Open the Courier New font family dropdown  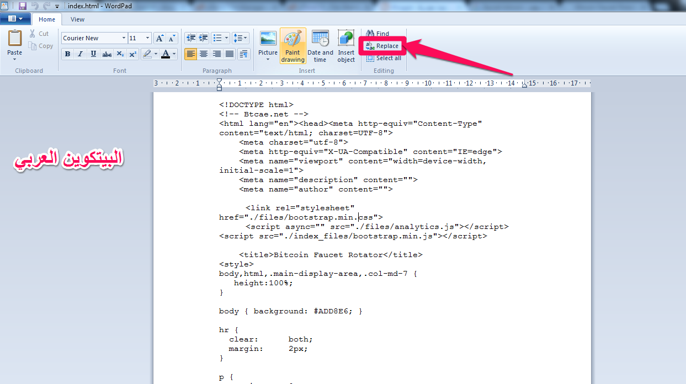click(123, 38)
